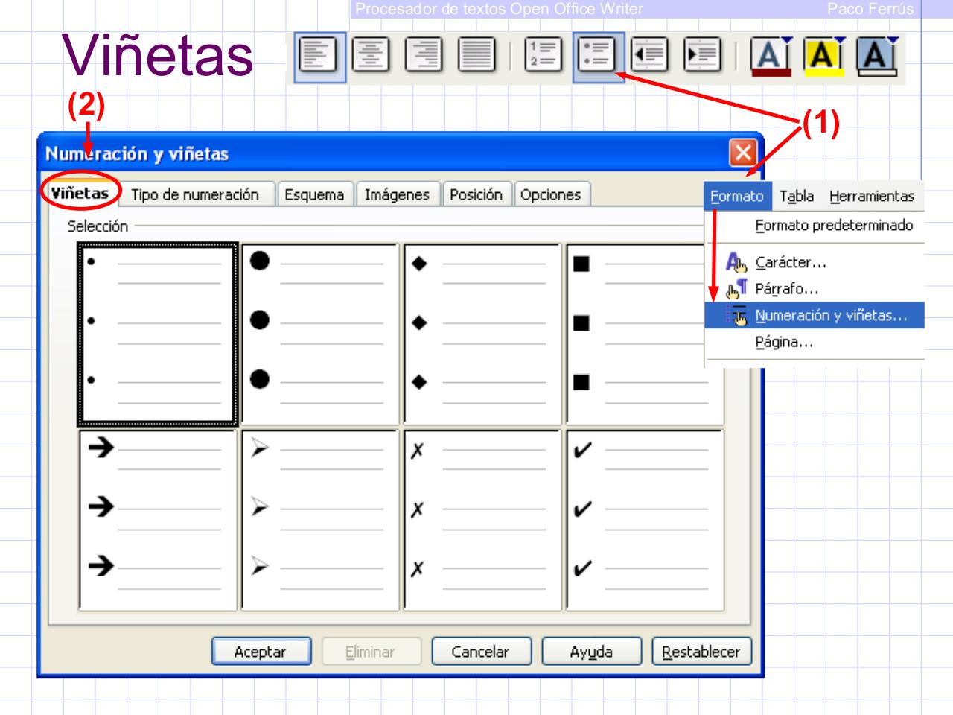Click the decrease indent icon
This screenshot has height=715, width=953.
pos(651,55)
